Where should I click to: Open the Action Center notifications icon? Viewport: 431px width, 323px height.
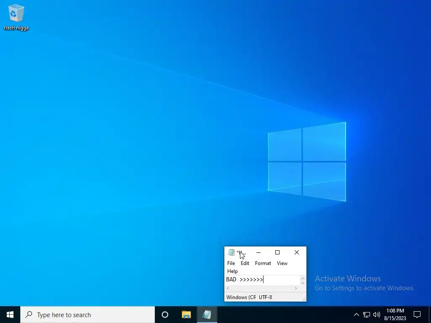point(417,315)
